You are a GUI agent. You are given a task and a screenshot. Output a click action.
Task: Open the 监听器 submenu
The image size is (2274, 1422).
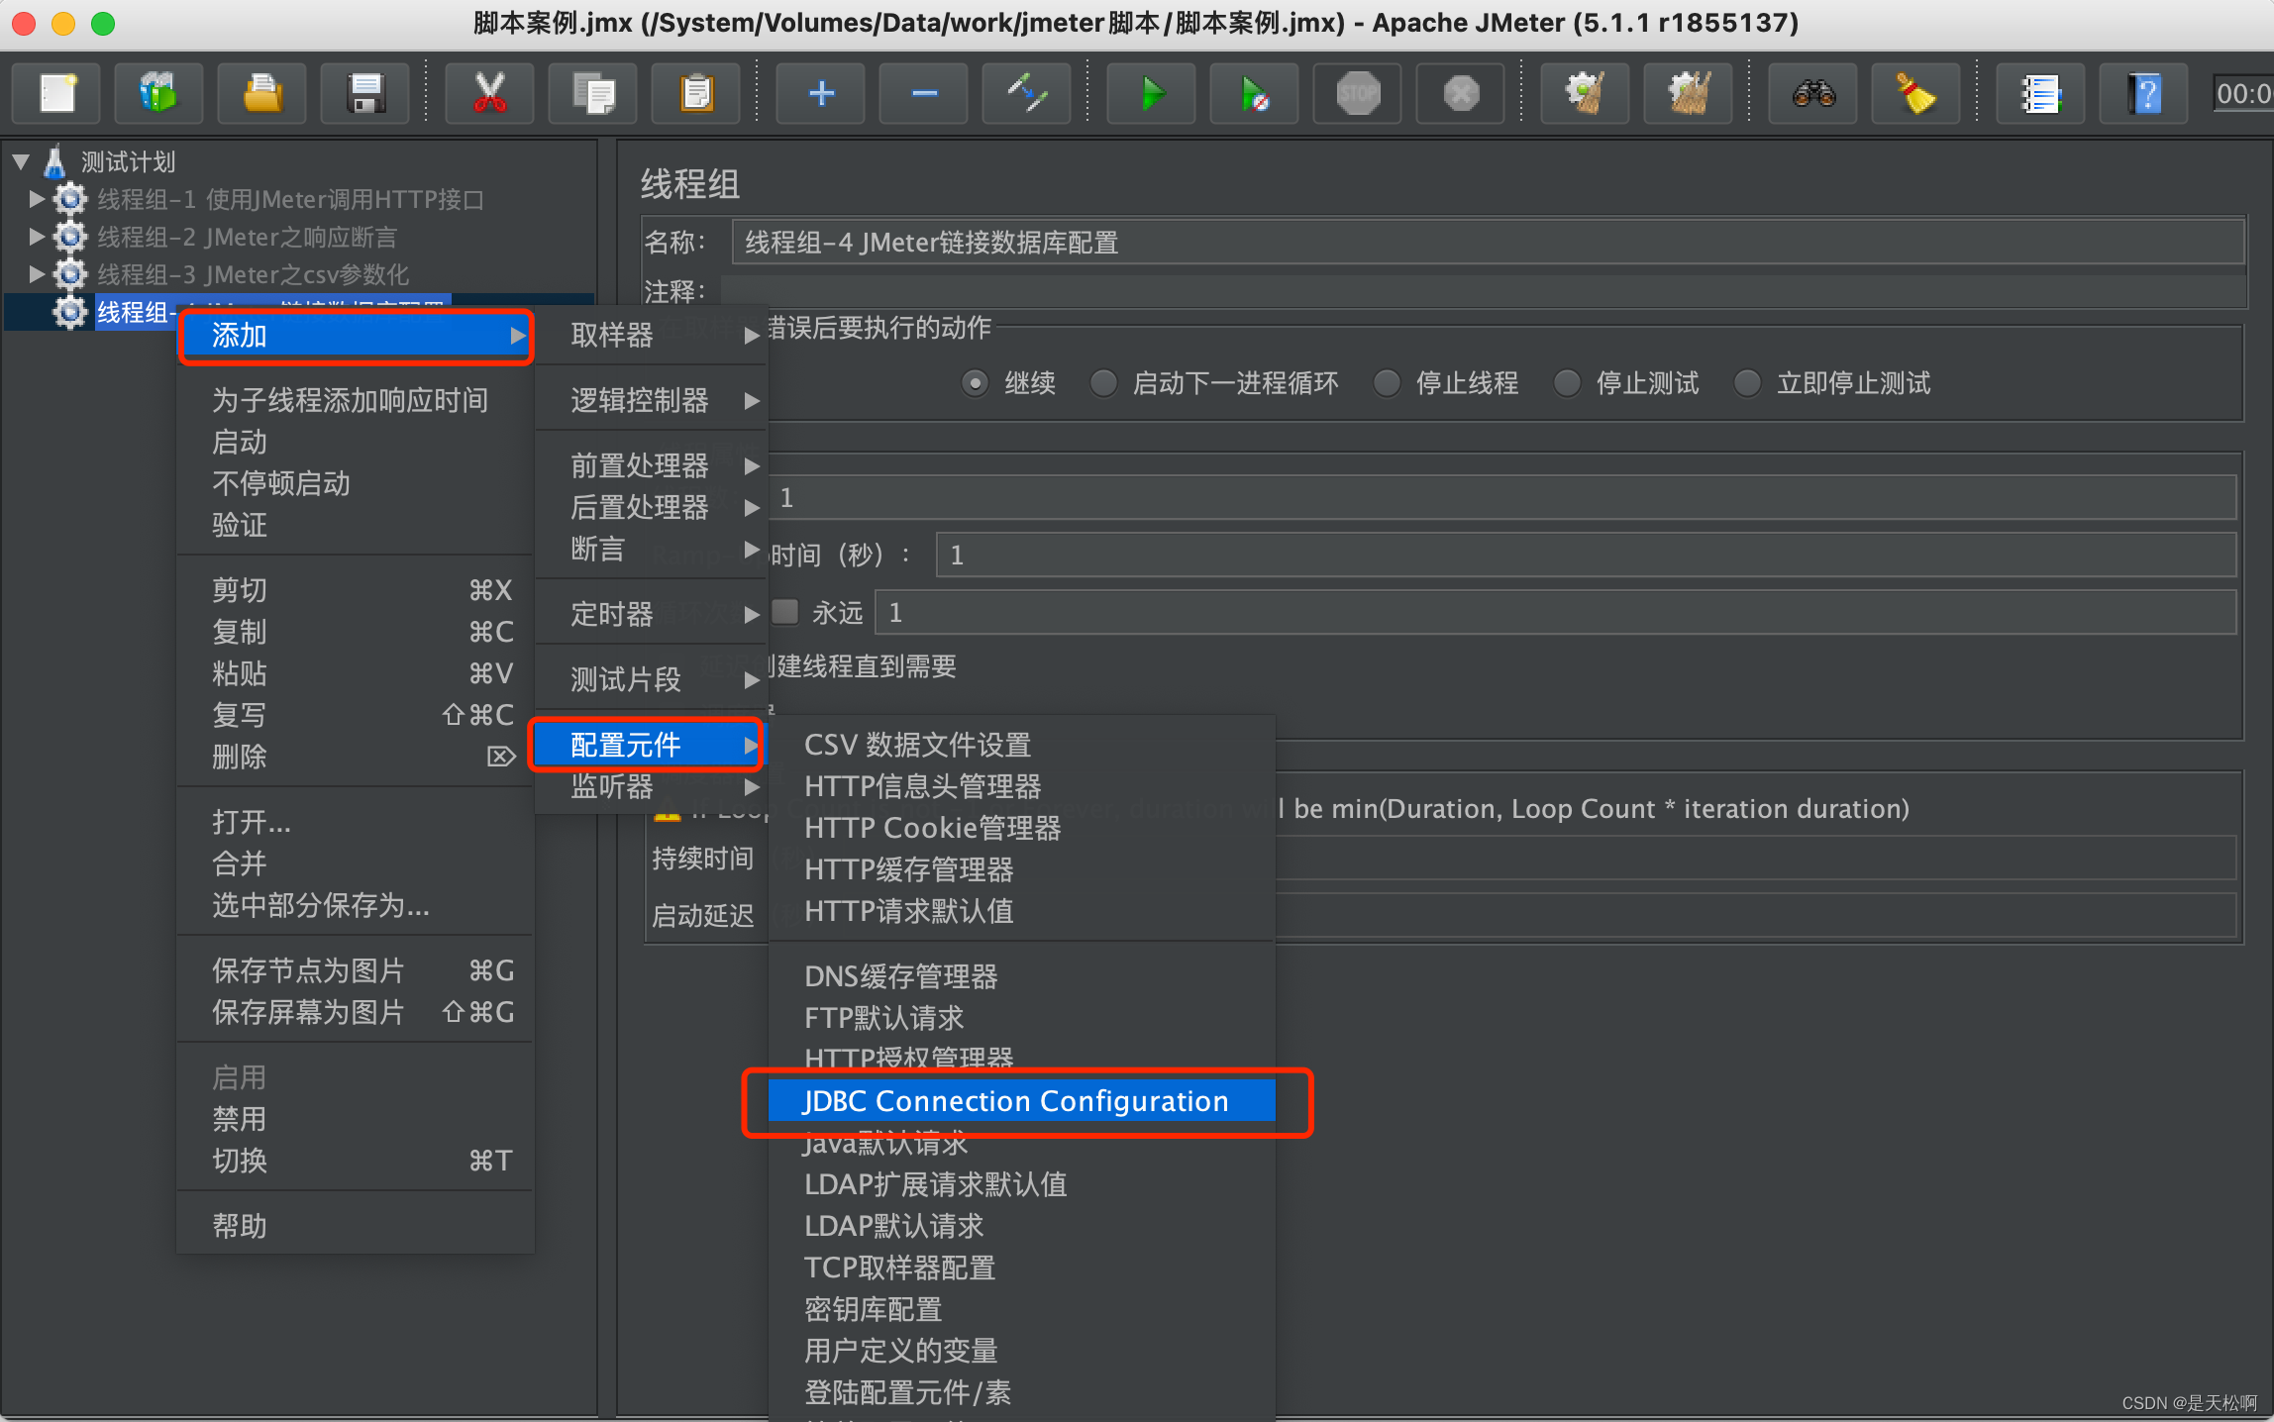[652, 786]
